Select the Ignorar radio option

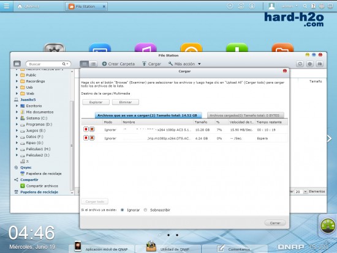click(123, 210)
